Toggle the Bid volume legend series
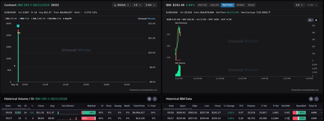Viewport: 324px width, 121px height. [11, 19]
